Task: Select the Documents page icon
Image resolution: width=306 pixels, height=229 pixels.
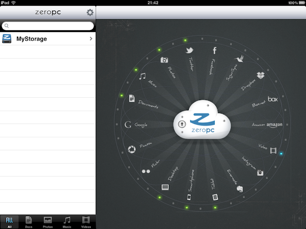Action: pyautogui.click(x=132, y=98)
